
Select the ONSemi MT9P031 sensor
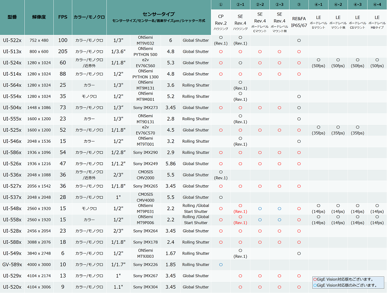(146, 209)
